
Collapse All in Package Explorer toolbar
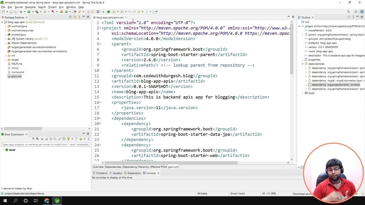coord(70,17)
